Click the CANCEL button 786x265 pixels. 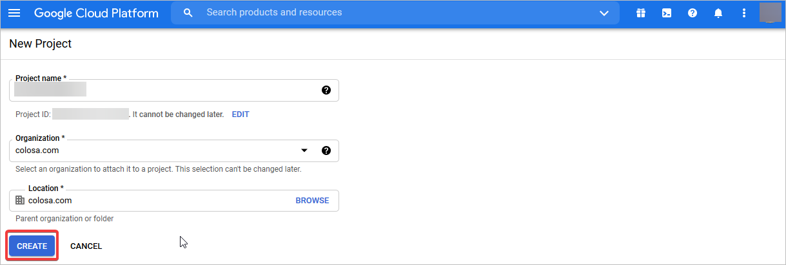86,246
